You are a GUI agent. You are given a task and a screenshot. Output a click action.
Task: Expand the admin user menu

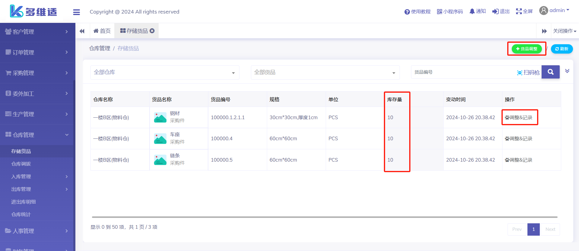554,11
